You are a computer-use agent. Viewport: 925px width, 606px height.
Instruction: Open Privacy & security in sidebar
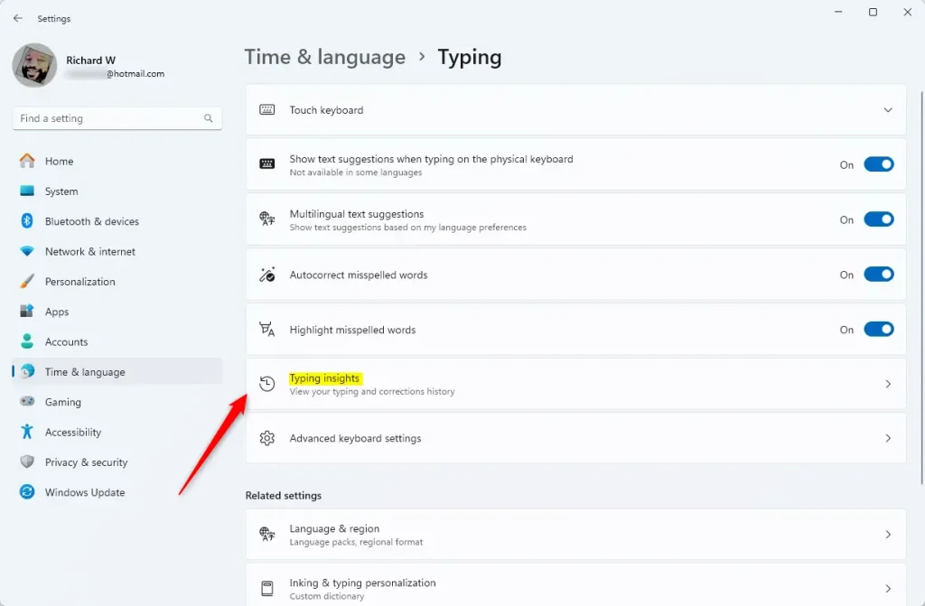(x=86, y=462)
